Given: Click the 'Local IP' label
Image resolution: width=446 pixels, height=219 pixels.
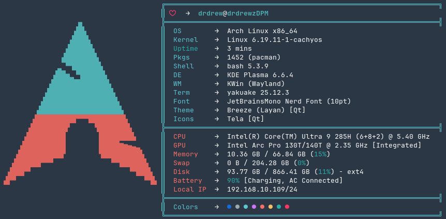Looking at the screenshot, I should pos(190,189).
